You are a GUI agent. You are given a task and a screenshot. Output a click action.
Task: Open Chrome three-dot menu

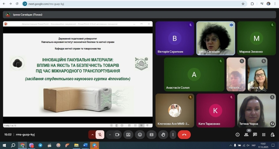[275, 4]
